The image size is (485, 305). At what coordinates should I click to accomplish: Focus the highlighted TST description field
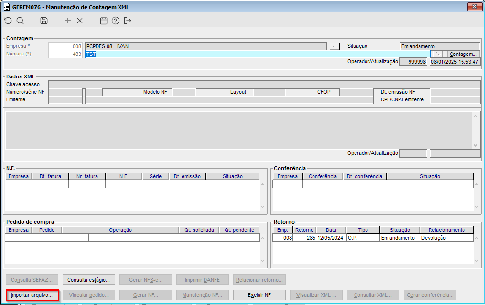257,54
